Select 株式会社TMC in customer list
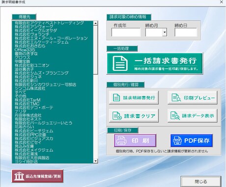This screenshot has width=226, height=187. pyautogui.click(x=53, y=104)
